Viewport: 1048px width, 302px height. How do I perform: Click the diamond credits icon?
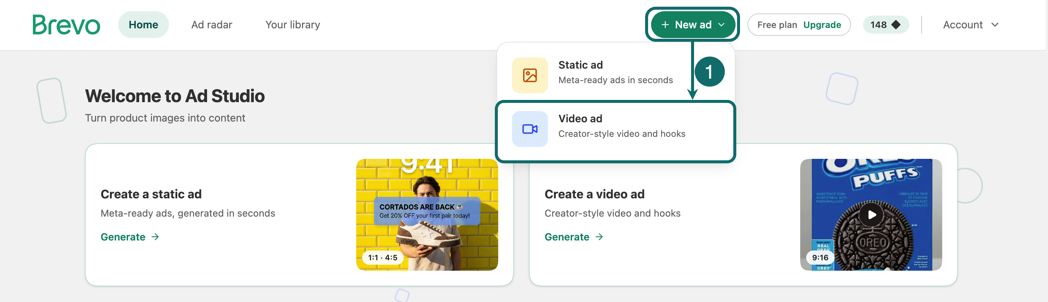coord(896,25)
